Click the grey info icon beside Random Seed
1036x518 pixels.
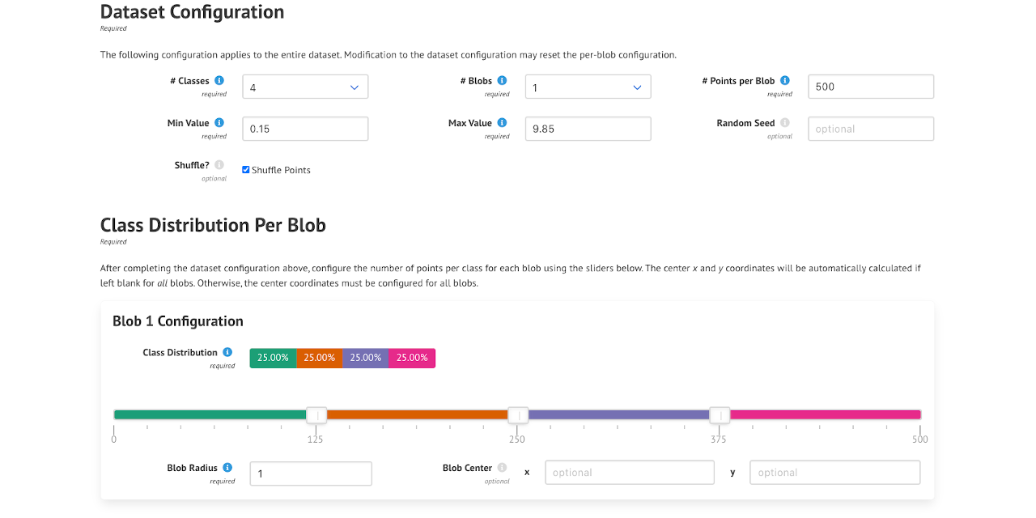tap(785, 123)
